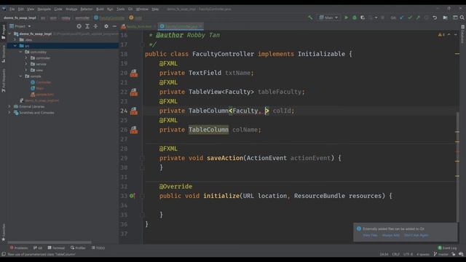Open the Profiler tool window
This screenshot has width=466, height=262.
click(78, 247)
